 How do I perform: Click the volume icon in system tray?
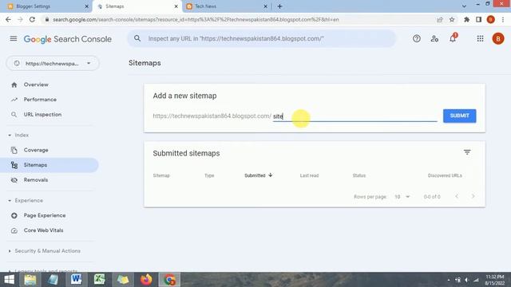pos(466,280)
